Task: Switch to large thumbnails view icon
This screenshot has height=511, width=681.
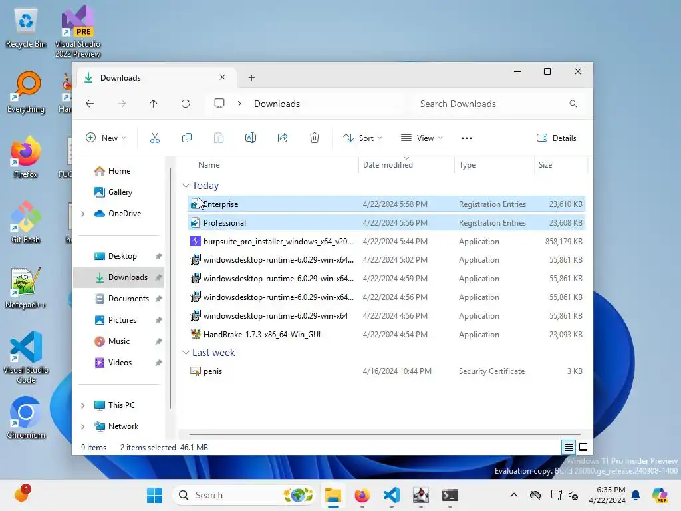Action: tap(583, 447)
